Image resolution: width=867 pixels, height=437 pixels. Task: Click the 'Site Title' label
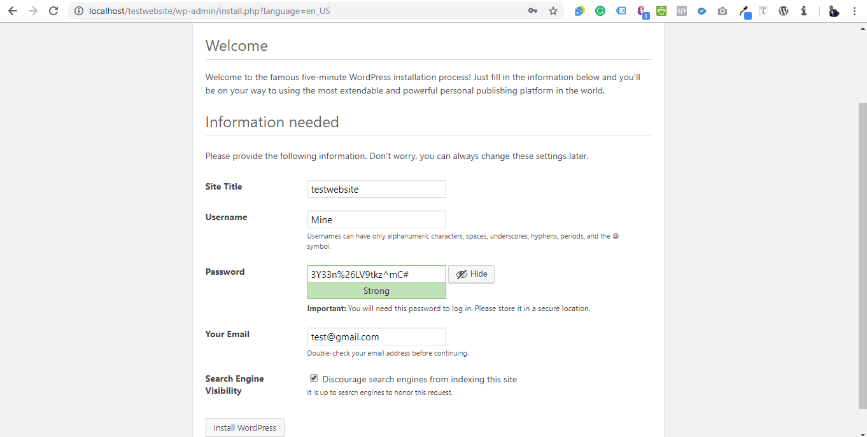[223, 186]
